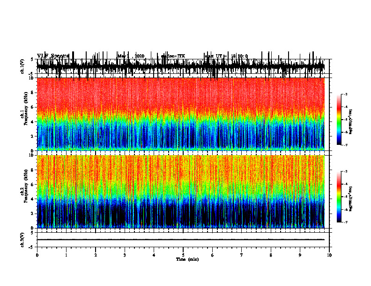The width and height of the screenshot is (371, 286).
Task: Click the "10" kHz tick of ch.2 spectrogram
Action: pos(31,155)
